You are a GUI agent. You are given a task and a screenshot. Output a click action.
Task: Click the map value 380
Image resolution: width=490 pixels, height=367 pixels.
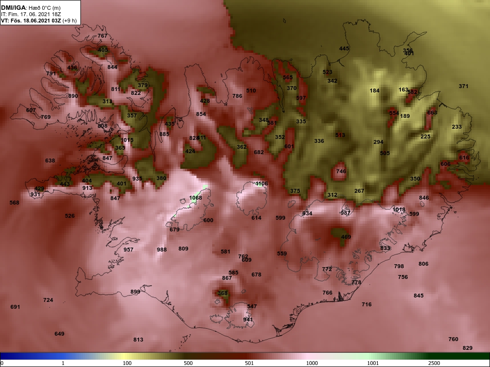tap(161, 179)
